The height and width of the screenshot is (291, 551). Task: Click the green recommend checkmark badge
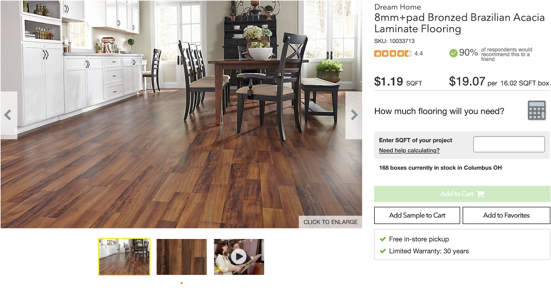(x=454, y=53)
